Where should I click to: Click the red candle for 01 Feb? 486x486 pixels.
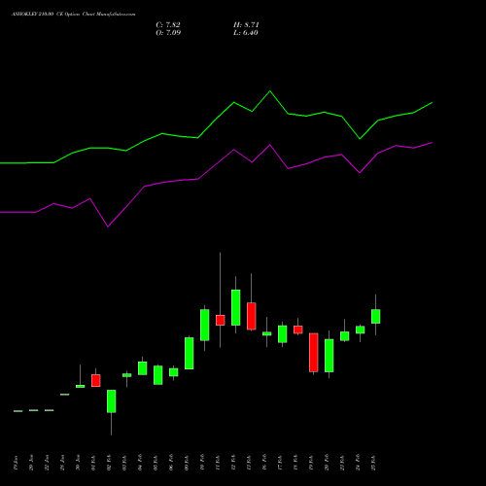tap(96, 380)
